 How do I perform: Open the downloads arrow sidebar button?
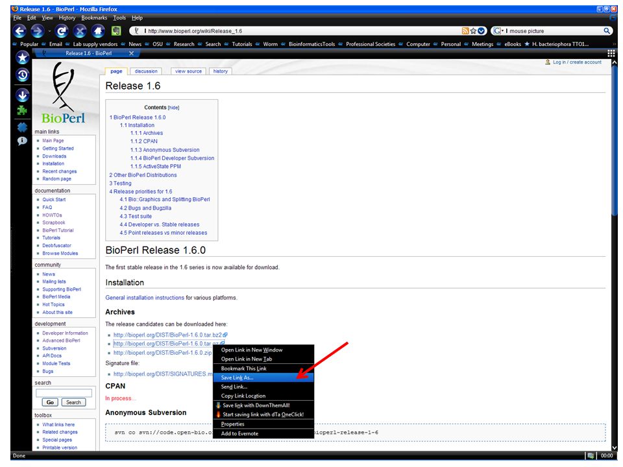pyautogui.click(x=23, y=95)
